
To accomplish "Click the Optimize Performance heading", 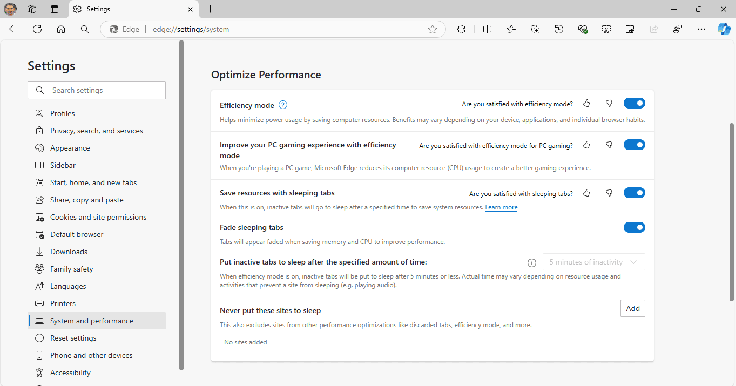I will pyautogui.click(x=266, y=75).
